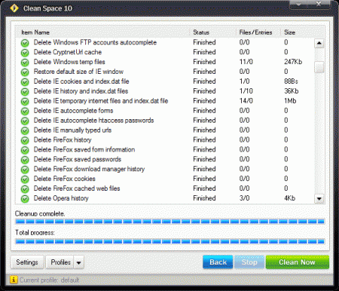Select Delete Opera history row text
Image resolution: width=339 pixels, height=291 pixels.
[x=61, y=198]
